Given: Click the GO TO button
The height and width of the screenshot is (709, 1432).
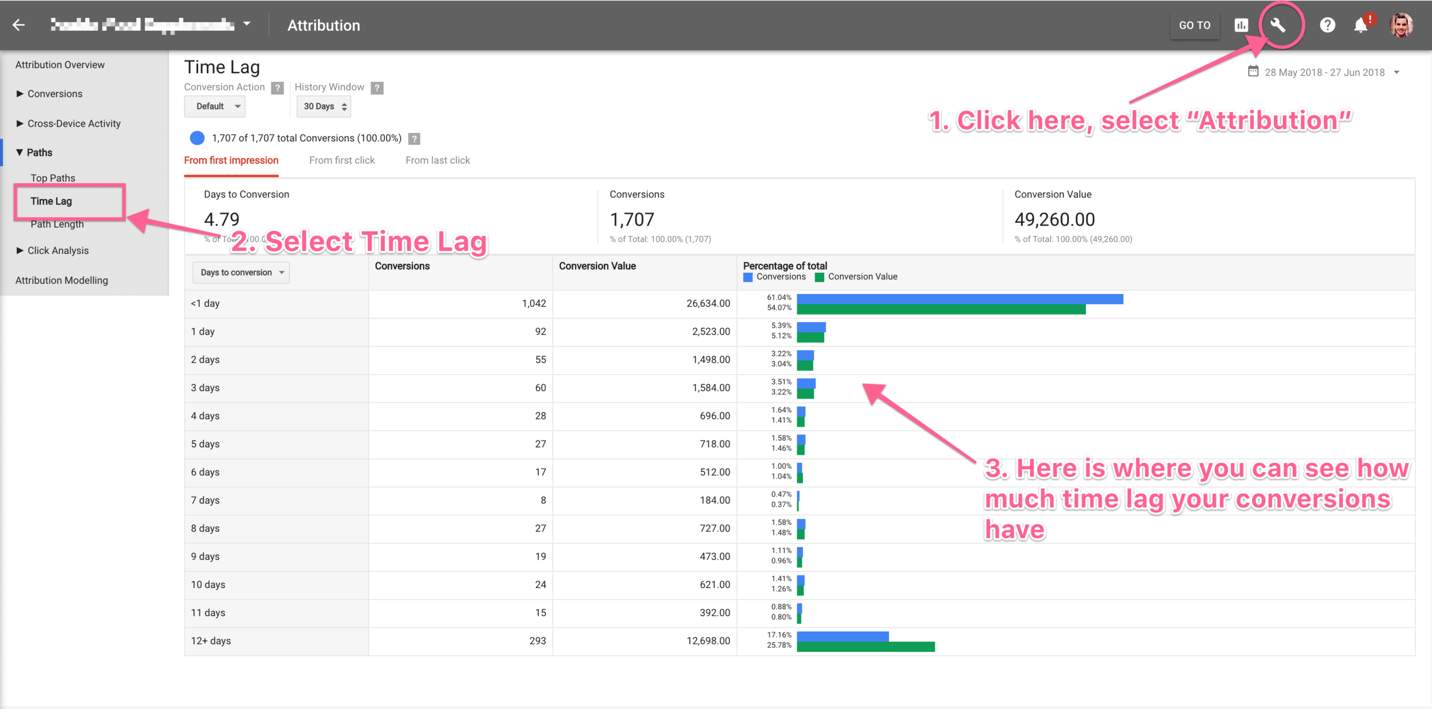Looking at the screenshot, I should [x=1194, y=25].
